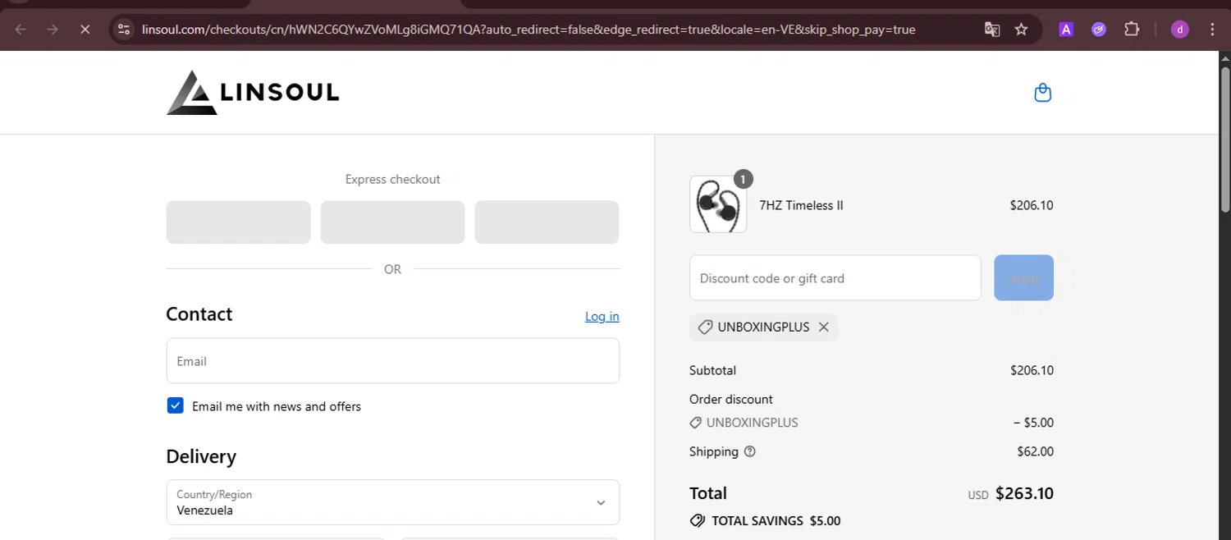Open Chrome three-dot menu

coord(1213,30)
